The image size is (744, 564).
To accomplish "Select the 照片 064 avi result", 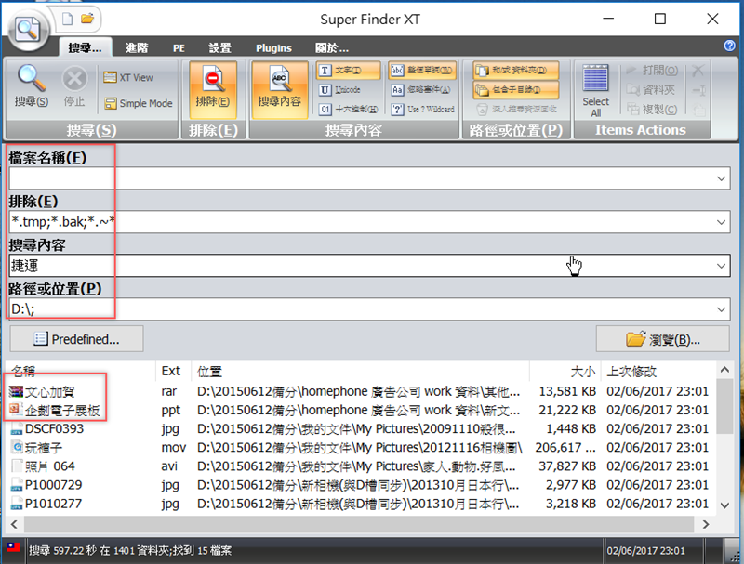I will 360,466.
